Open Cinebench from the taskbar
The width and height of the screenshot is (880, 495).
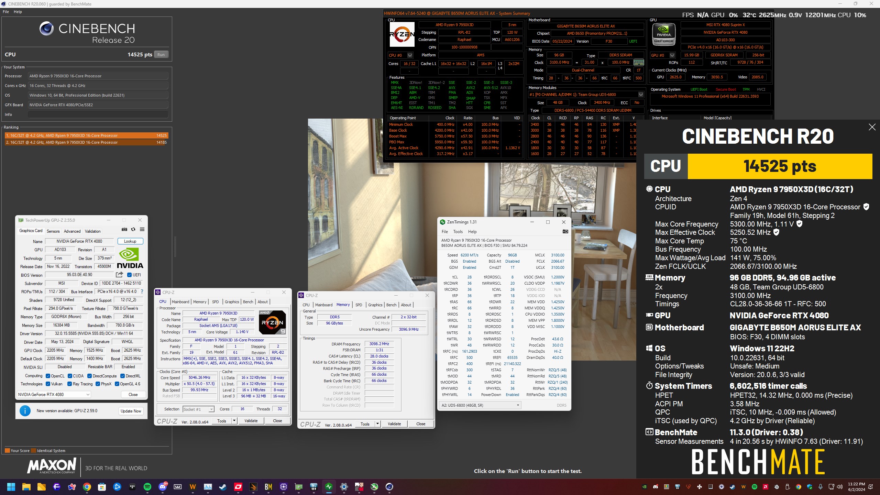(x=389, y=487)
